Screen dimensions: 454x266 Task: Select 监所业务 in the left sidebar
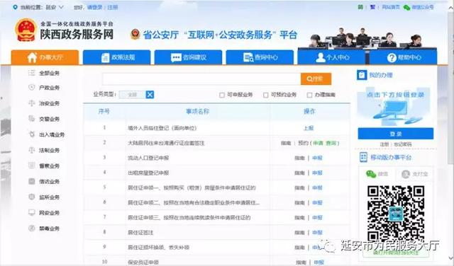pos(49,197)
